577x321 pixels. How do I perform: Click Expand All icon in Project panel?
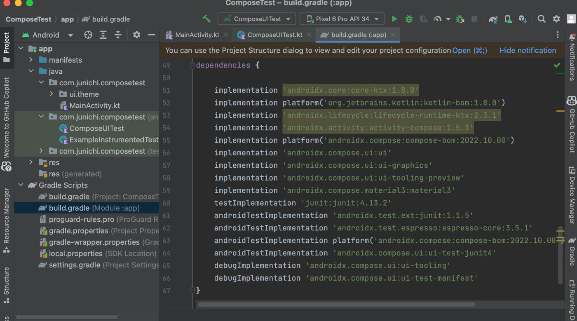103,35
